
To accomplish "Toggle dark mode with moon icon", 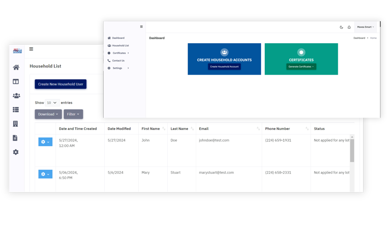I will click(x=341, y=27).
